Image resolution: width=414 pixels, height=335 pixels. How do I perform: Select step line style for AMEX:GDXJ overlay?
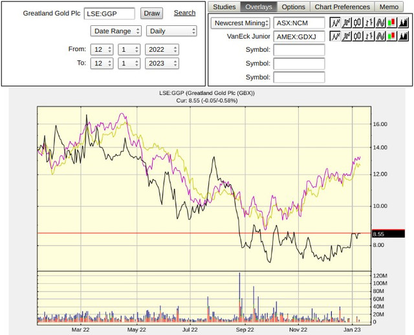(x=347, y=36)
